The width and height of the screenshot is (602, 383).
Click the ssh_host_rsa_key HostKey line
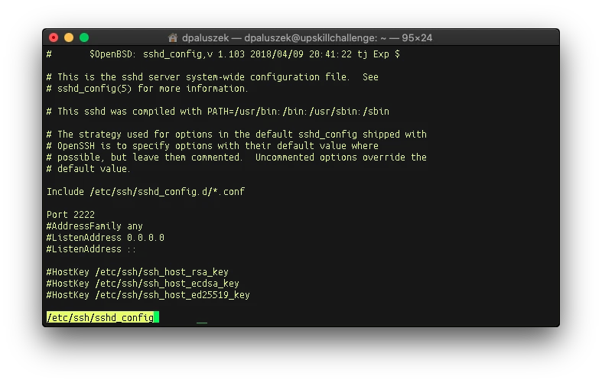coord(138,271)
